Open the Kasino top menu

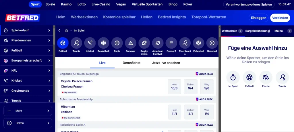(x=66, y=4)
